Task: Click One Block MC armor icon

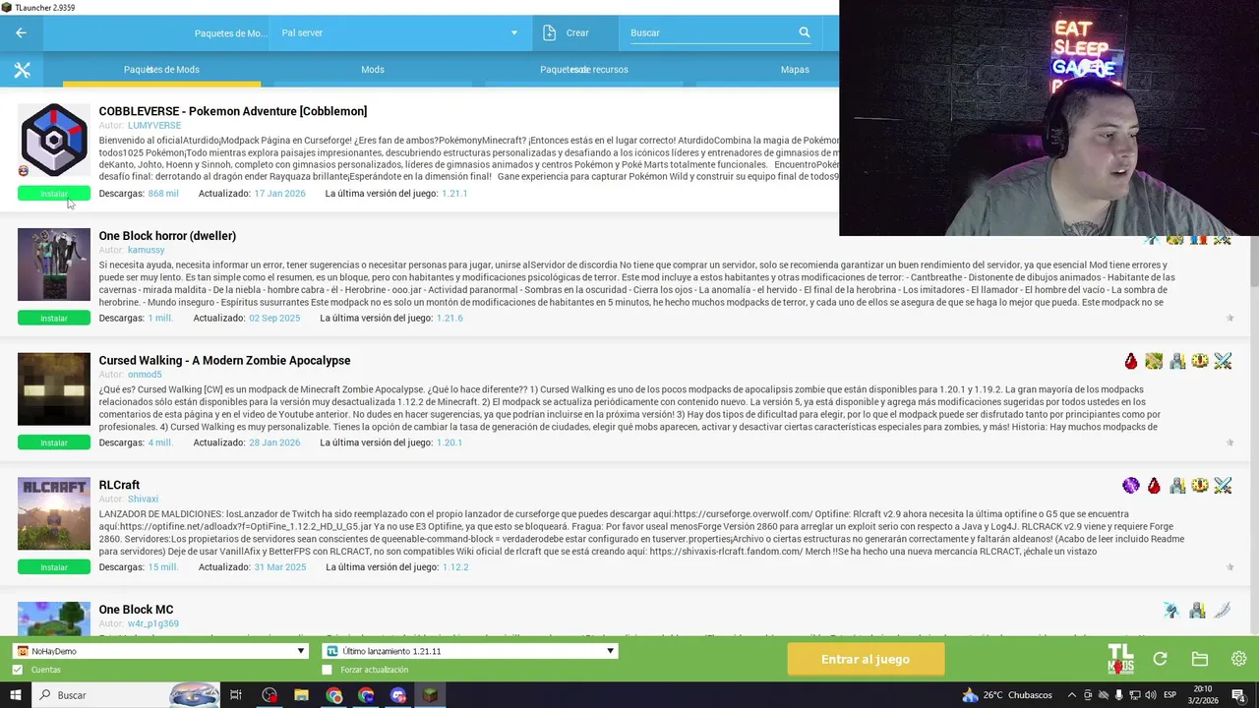Action: point(1197,611)
